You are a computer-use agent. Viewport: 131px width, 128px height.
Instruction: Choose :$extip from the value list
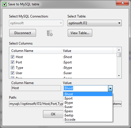[x=88, y=115]
